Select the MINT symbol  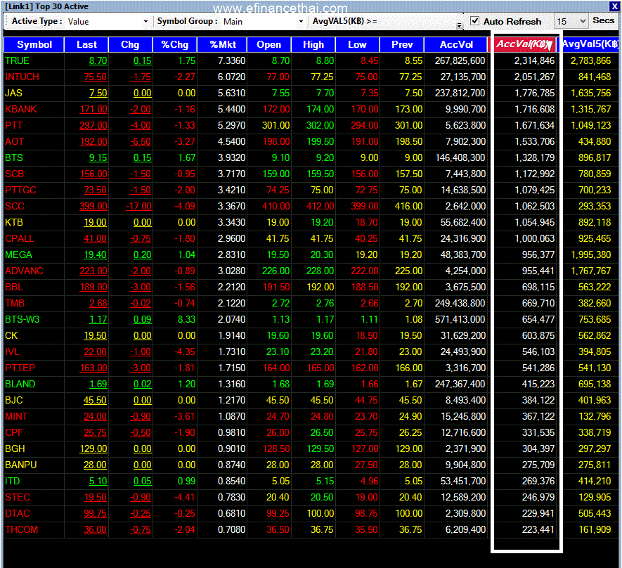(16, 416)
